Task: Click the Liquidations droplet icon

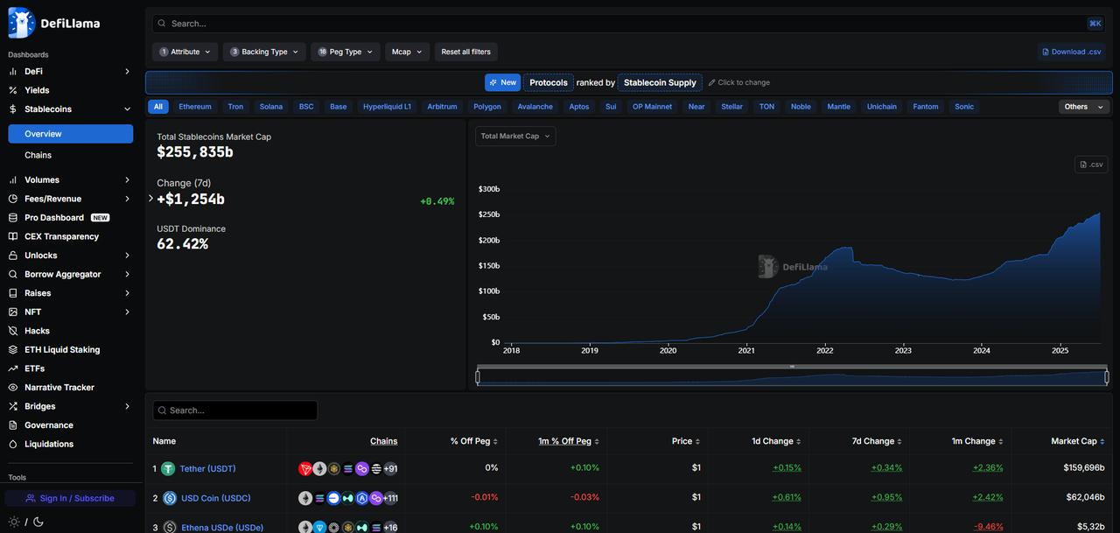Action: coord(13,445)
